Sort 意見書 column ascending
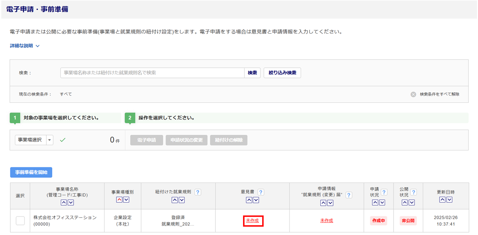The height and width of the screenshot is (235, 478). tap(249, 200)
